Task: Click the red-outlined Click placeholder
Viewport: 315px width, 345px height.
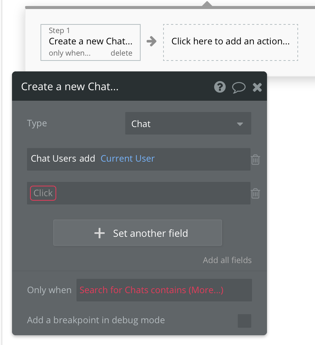Action: point(43,193)
